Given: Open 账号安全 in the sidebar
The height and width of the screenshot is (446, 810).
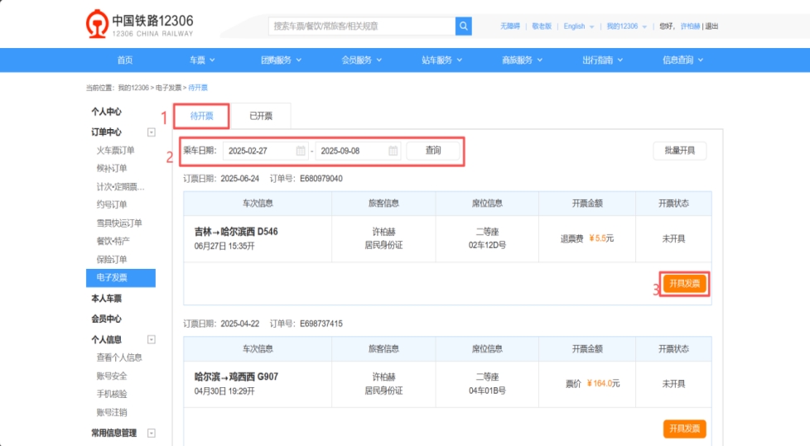Looking at the screenshot, I should pyautogui.click(x=112, y=376).
